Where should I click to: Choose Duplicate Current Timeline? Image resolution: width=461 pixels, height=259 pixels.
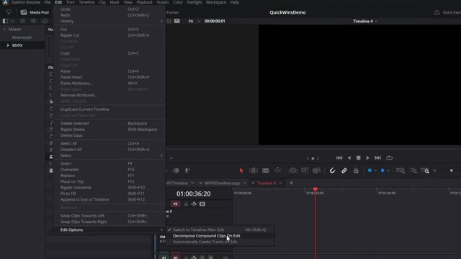[109, 109]
